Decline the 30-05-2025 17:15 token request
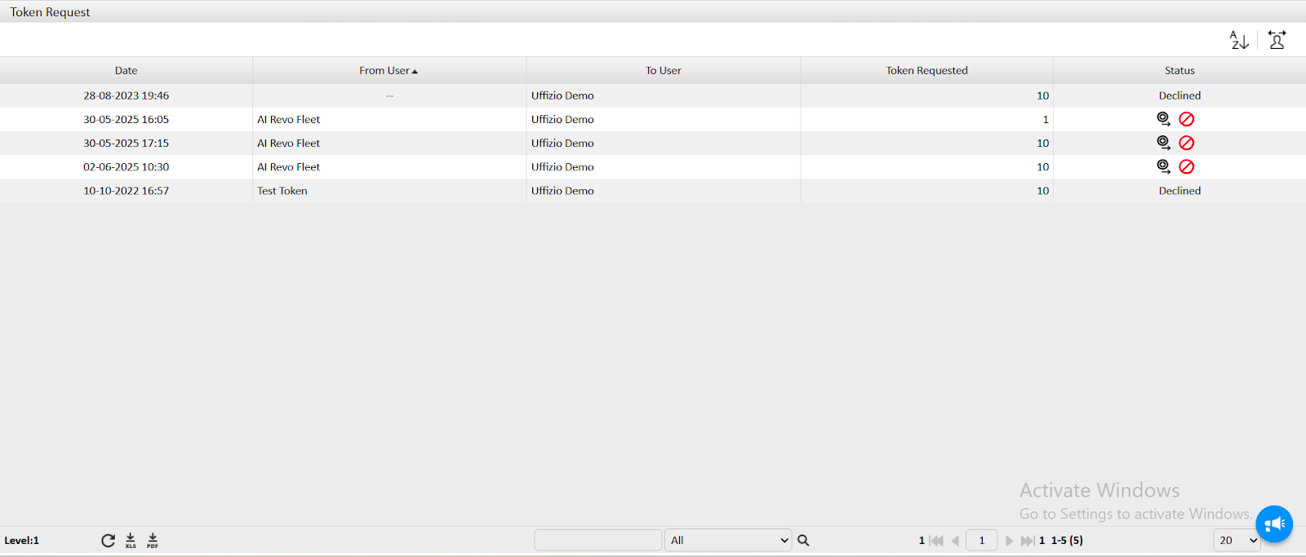Image resolution: width=1306 pixels, height=557 pixels. 1187,143
